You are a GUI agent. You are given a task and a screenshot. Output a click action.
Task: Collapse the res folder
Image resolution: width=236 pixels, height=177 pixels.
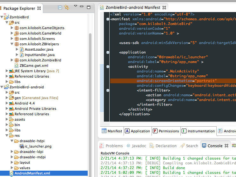click(7, 136)
